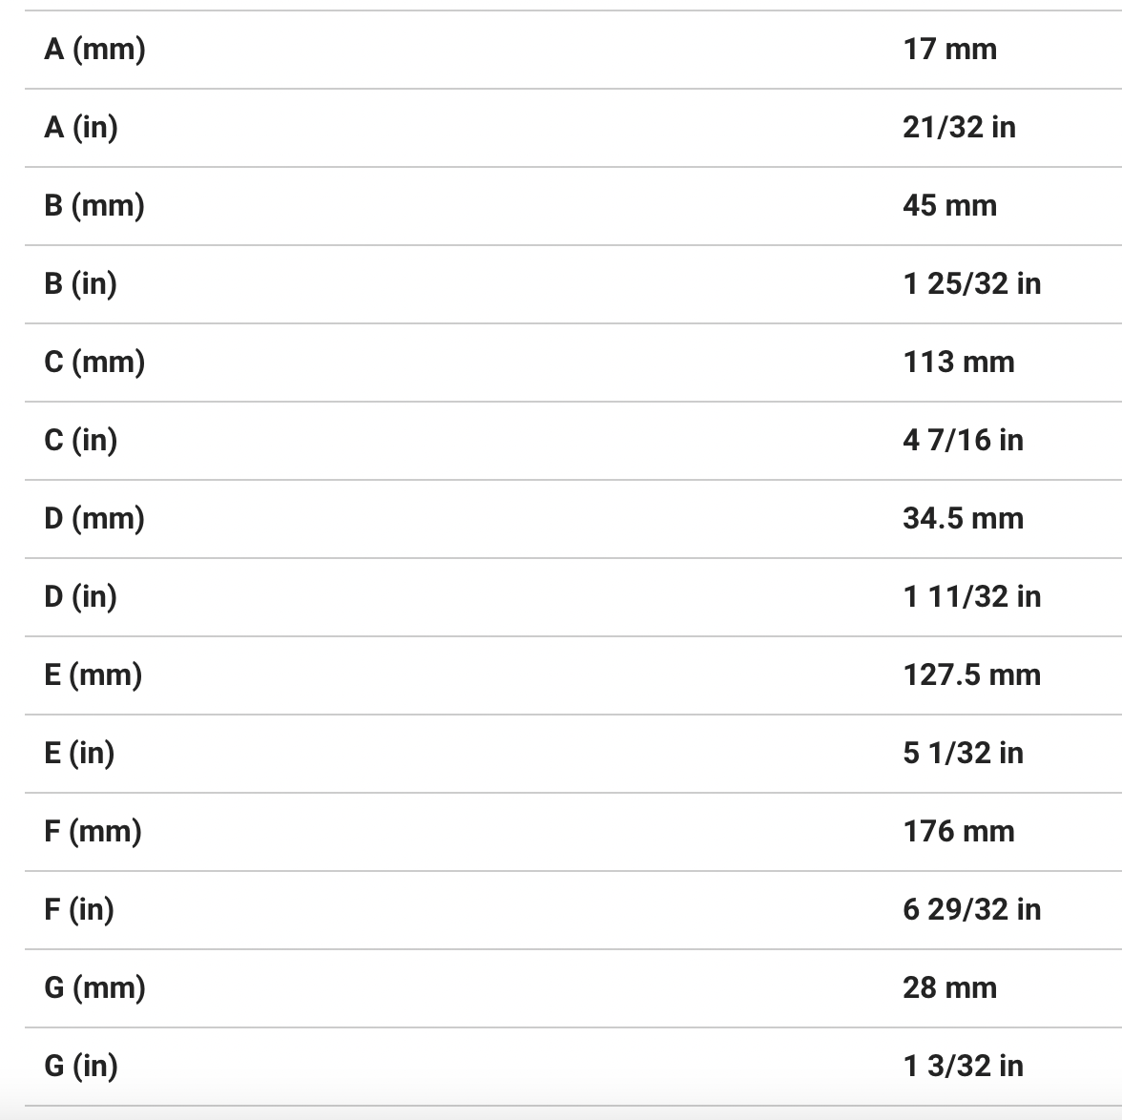Select the "45 mm" value
The width and height of the screenshot is (1122, 1120).
pos(949,205)
